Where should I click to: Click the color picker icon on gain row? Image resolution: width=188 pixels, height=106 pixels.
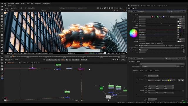(180, 26)
